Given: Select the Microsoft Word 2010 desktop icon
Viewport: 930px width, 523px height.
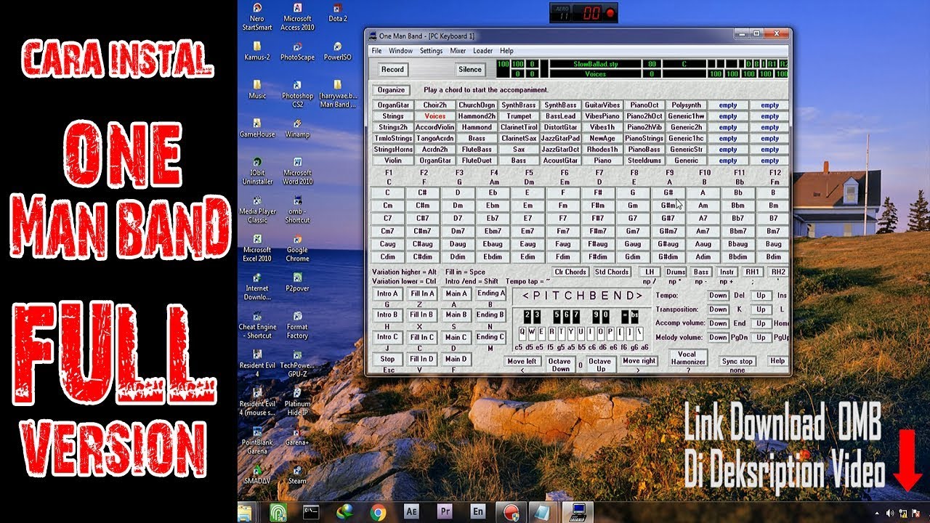Looking at the screenshot, I should pos(297,171).
